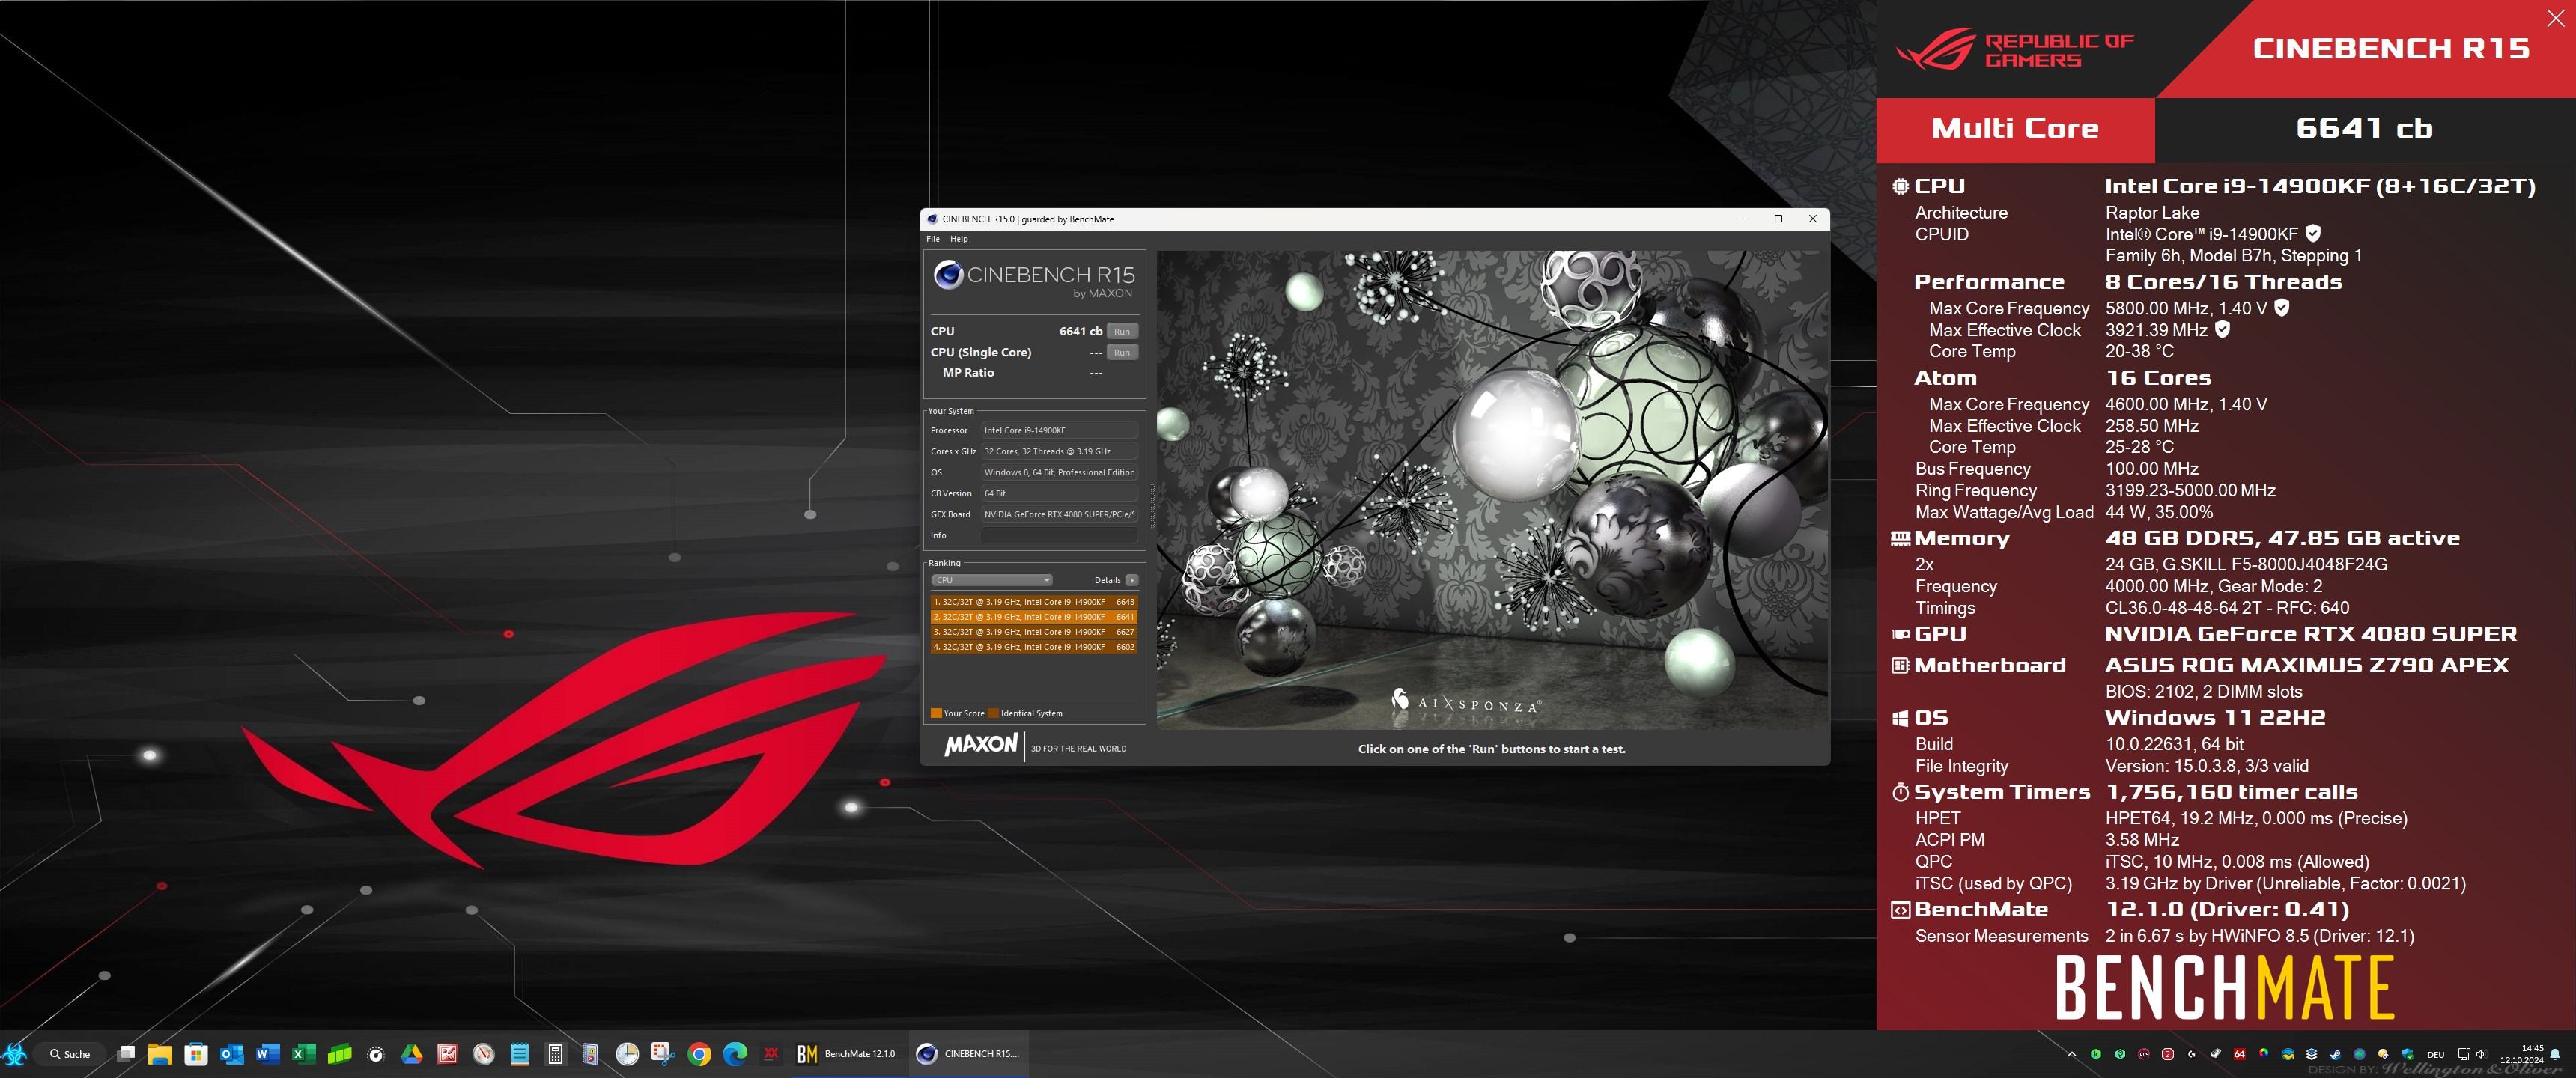The height and width of the screenshot is (1078, 2576).
Task: Switch to CINEBENCH R15 taskbar button
Action: pyautogui.click(x=969, y=1053)
